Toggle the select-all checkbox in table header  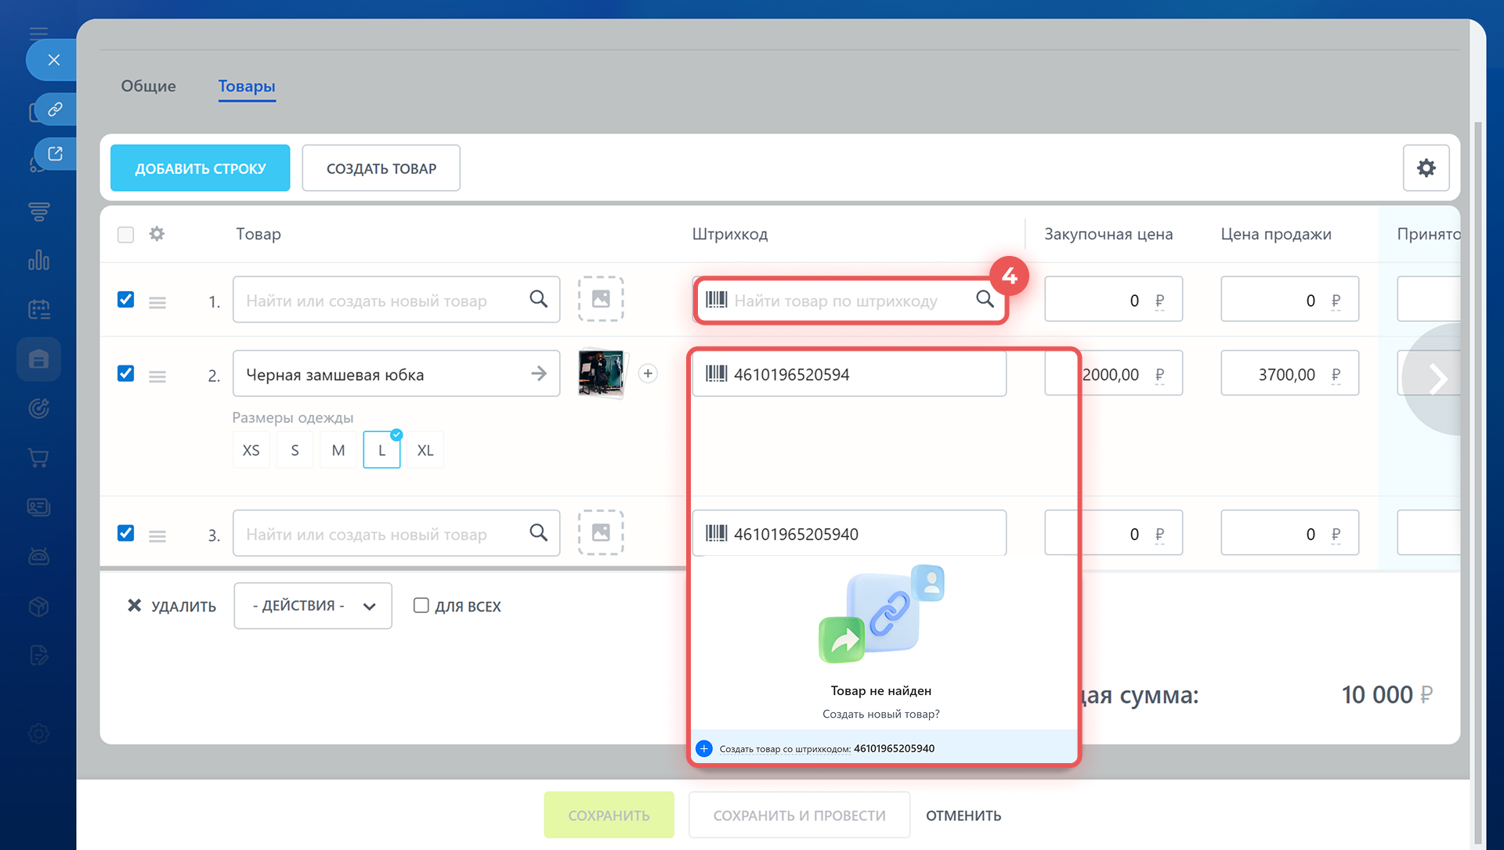(x=125, y=235)
